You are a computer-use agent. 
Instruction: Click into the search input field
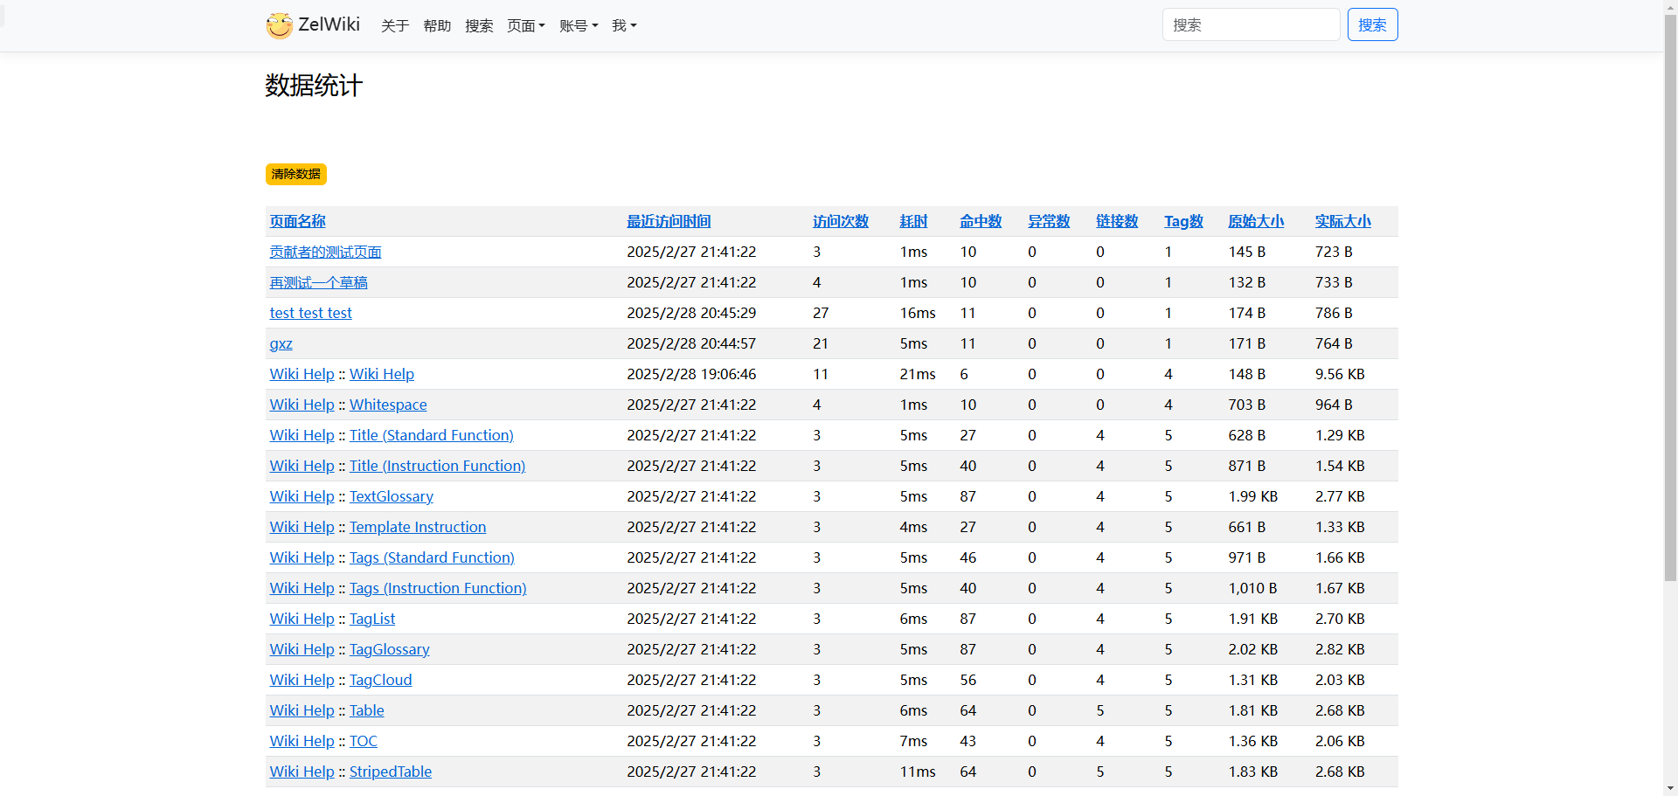click(x=1250, y=25)
